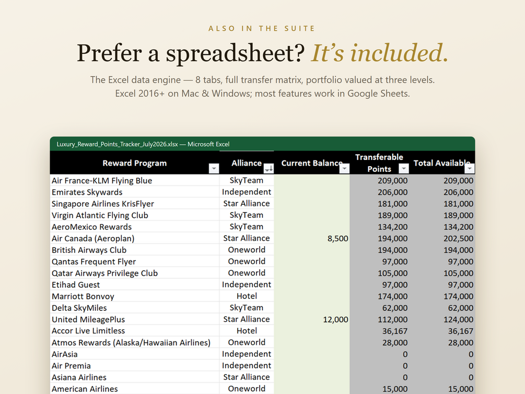
Task: Click Independent alliance cell for Emirates Skywards
Action: coord(247,192)
